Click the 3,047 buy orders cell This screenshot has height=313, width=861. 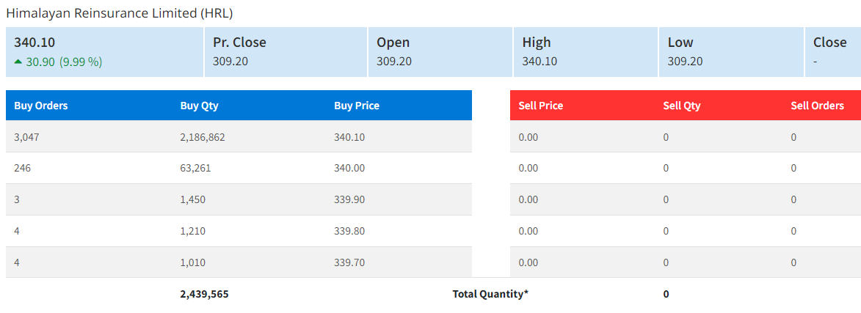tap(27, 137)
